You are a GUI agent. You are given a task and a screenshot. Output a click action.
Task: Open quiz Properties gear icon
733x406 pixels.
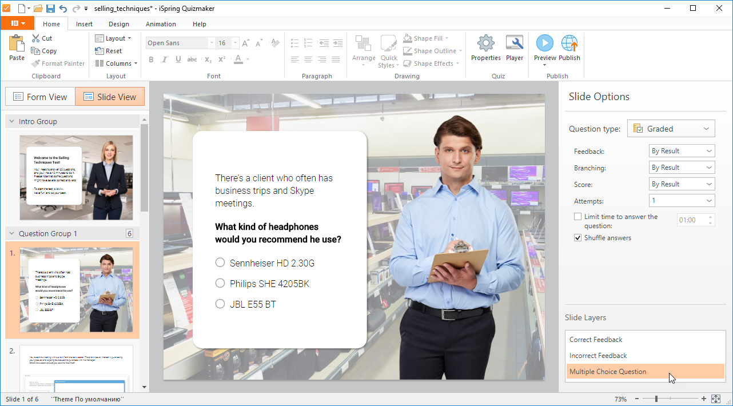tap(485, 43)
